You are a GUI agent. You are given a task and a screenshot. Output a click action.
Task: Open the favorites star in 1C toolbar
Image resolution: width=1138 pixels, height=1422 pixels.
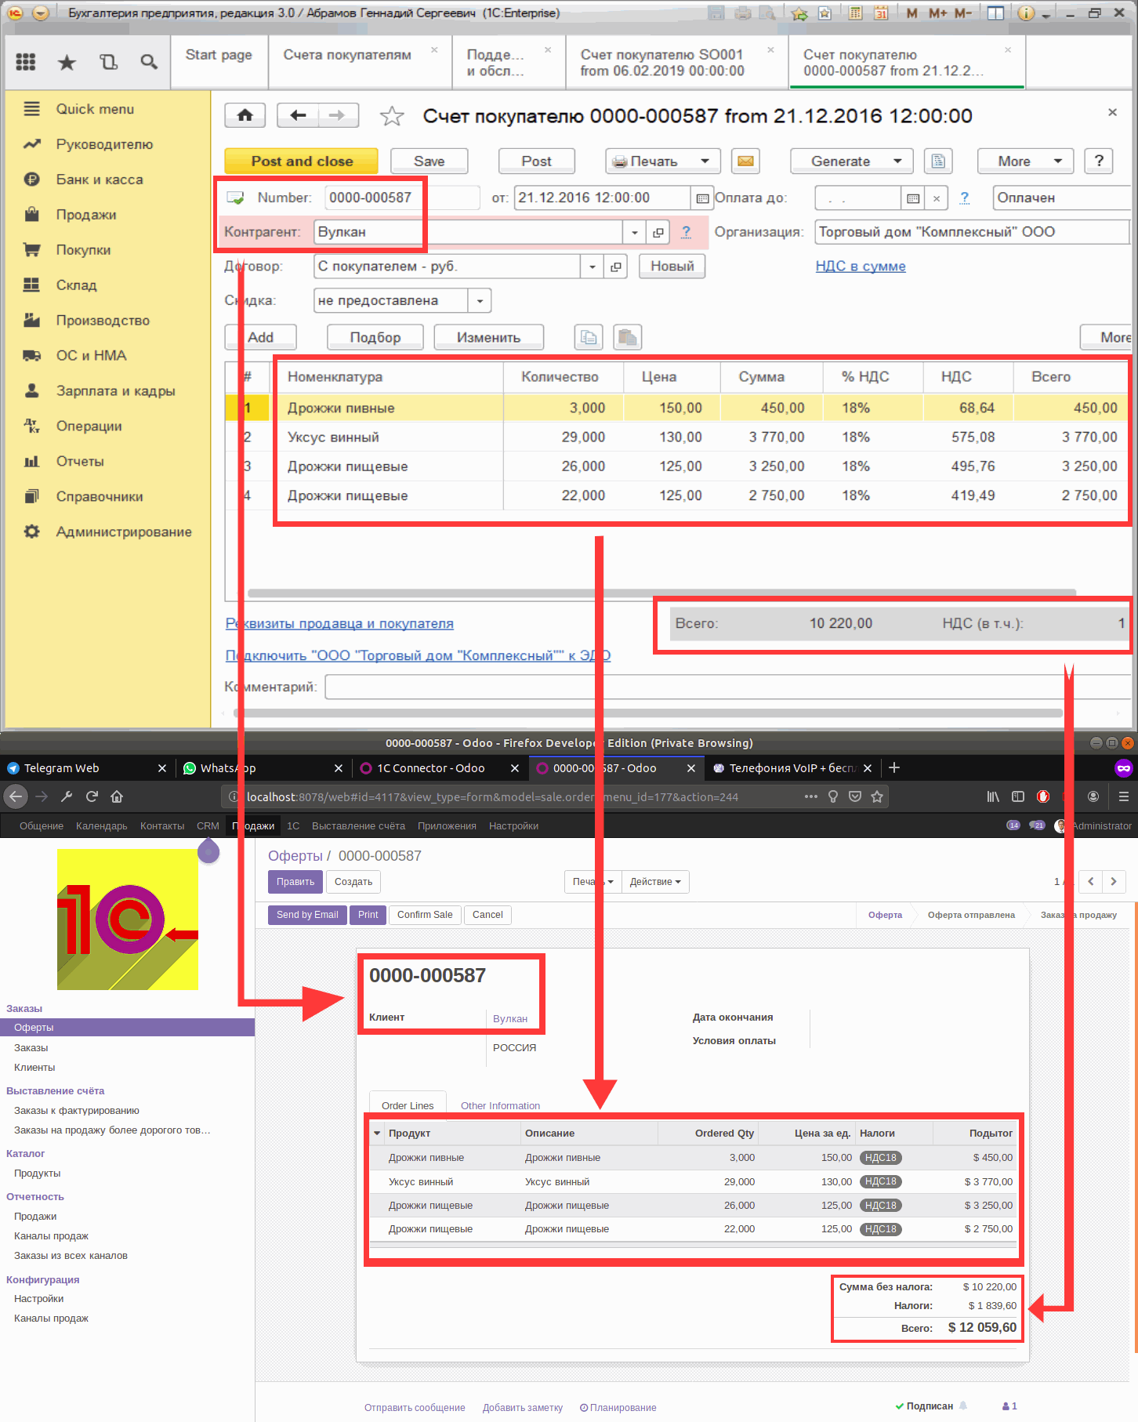coord(67,62)
